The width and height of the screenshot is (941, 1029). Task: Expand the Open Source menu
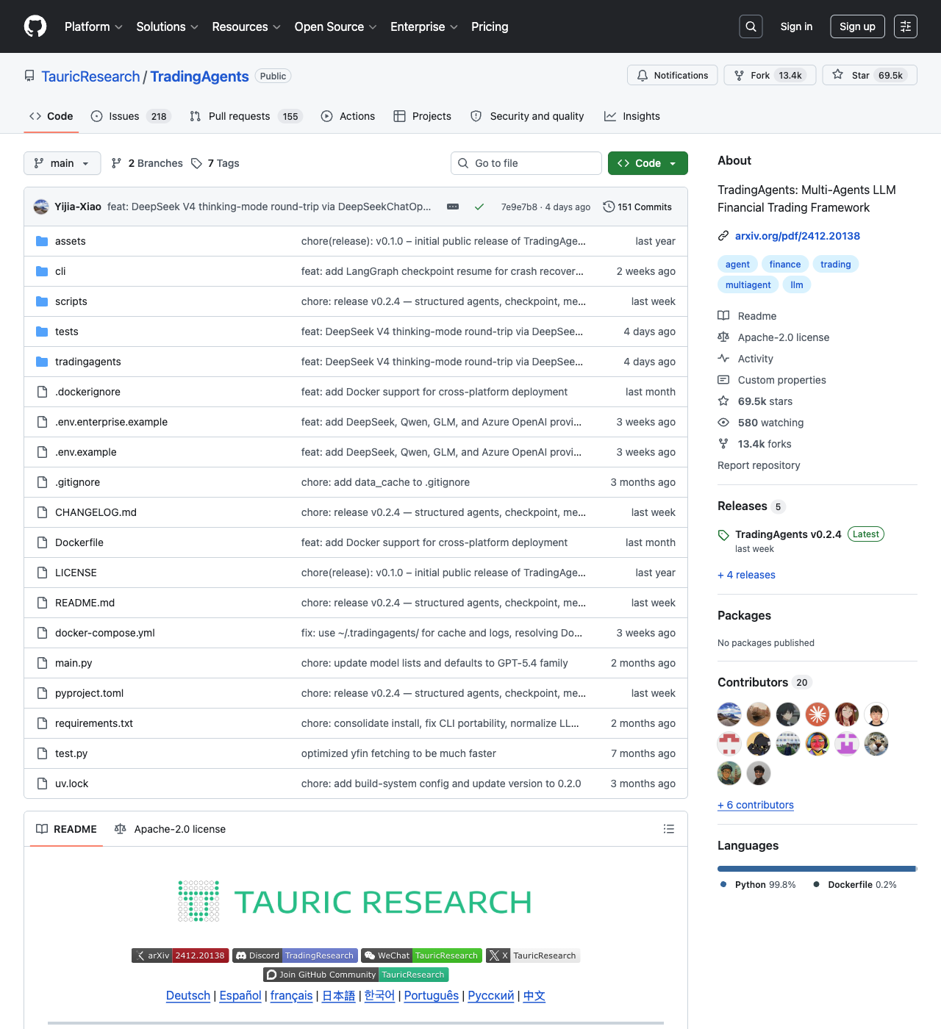pos(336,26)
